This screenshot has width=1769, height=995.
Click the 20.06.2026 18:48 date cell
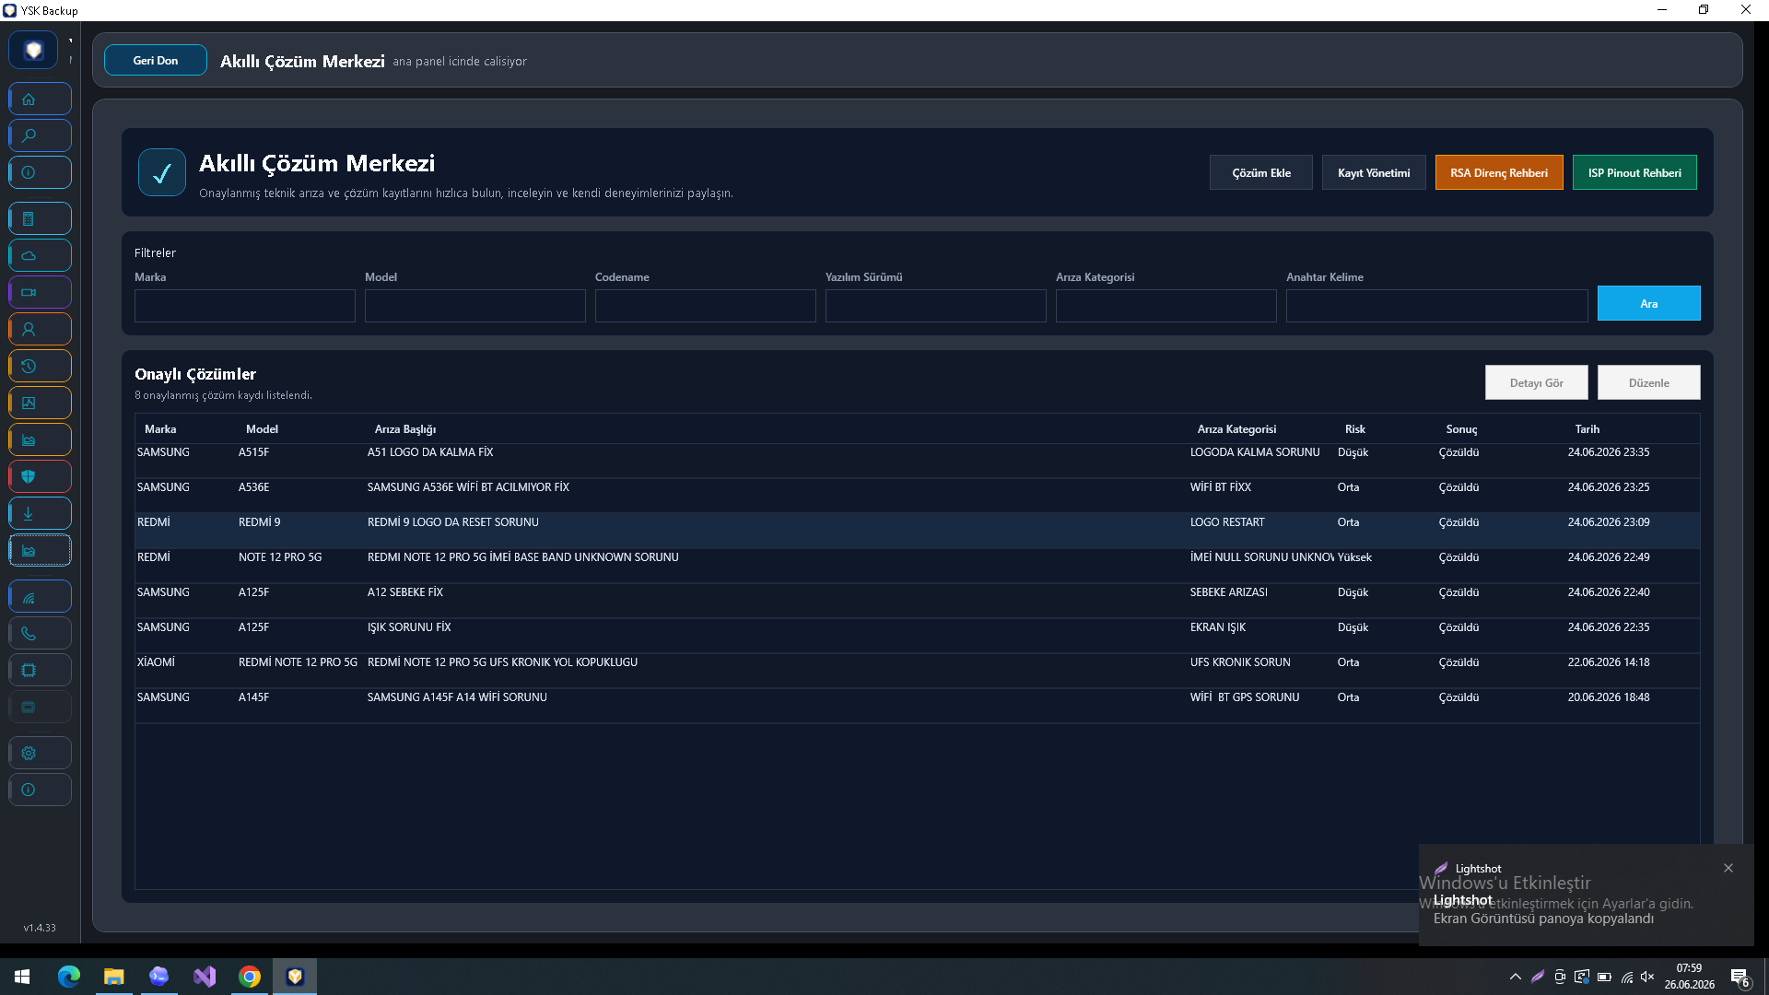point(1609,697)
